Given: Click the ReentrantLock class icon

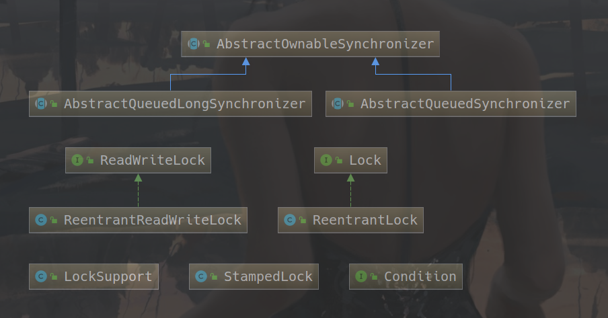Looking at the screenshot, I should click(x=290, y=220).
